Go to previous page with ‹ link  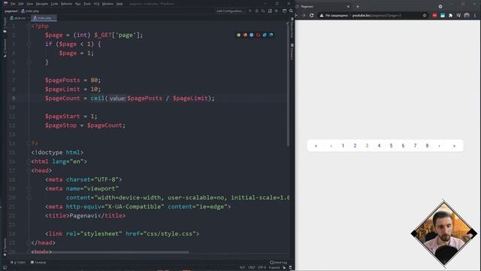tap(331, 146)
